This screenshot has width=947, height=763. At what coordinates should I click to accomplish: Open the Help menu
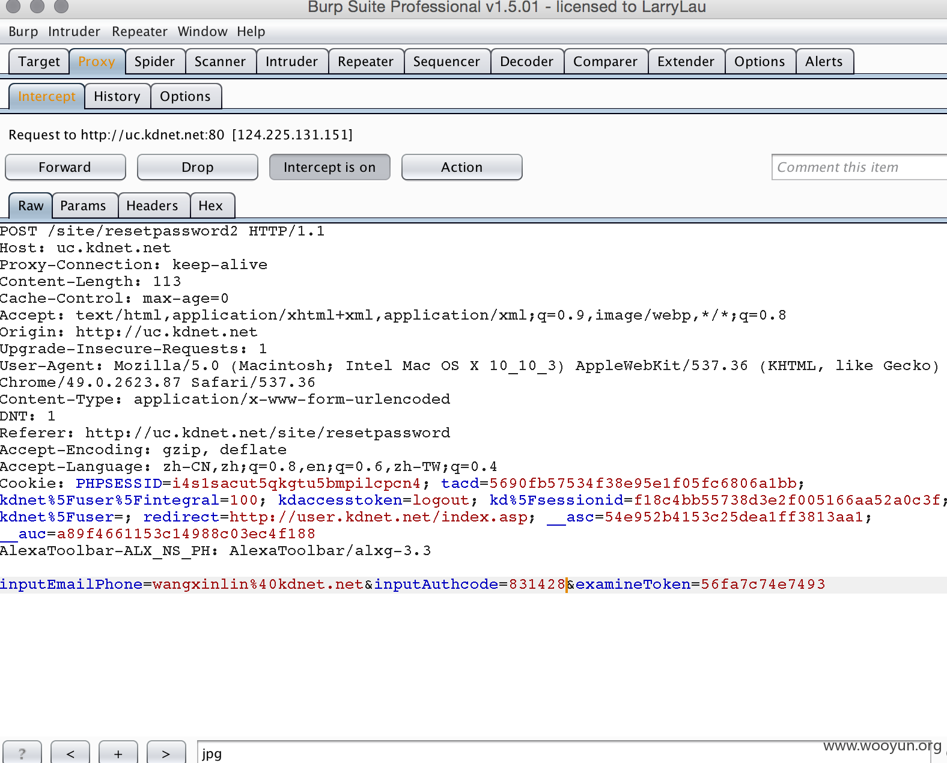[251, 31]
